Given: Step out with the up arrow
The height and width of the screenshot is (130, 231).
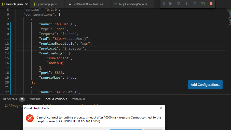Looking at the screenshot, I should (195, 4).
